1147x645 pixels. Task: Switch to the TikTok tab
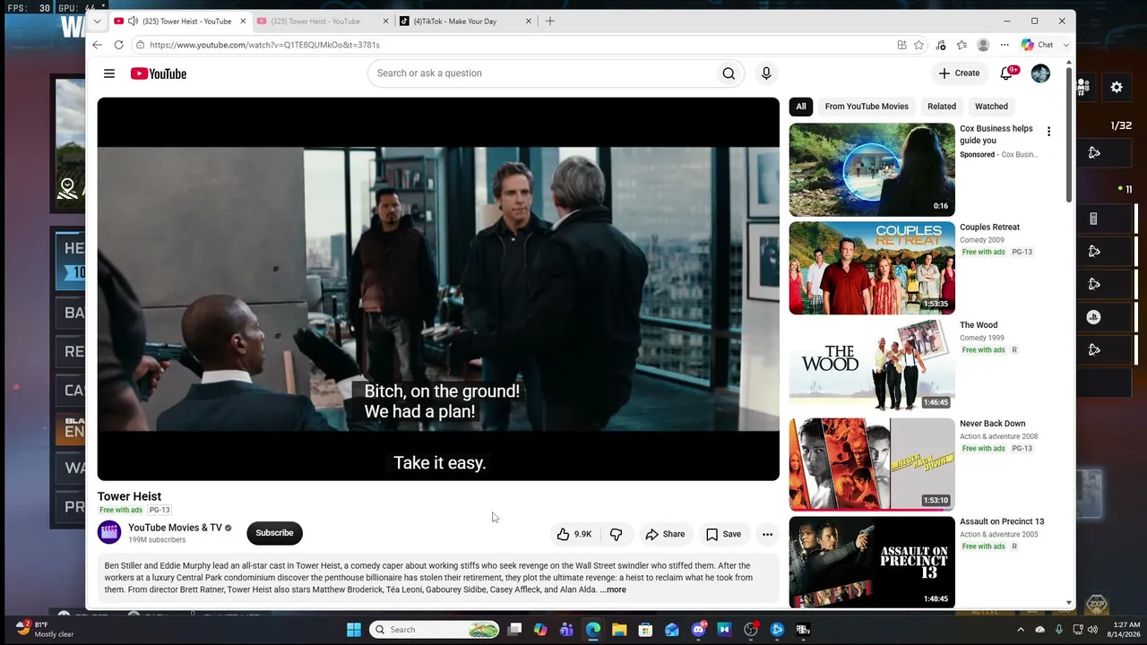(x=465, y=21)
